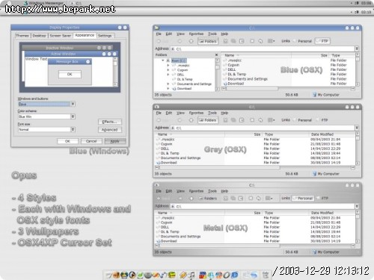
Task: Open Views dropdown in Metal (OSX) toolbar
Action: (269, 199)
